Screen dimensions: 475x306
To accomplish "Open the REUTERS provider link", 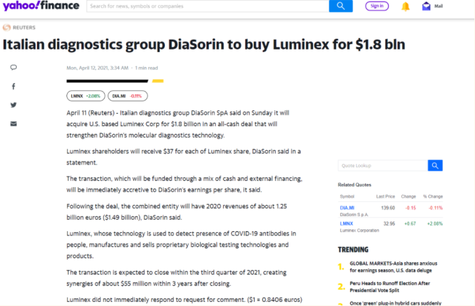I will 24,28.
